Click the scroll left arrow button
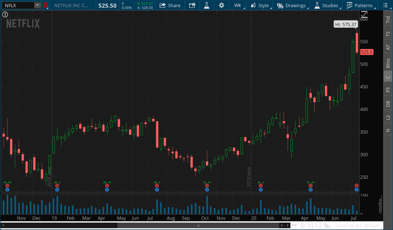Screen dimensions: 393x230 (281, 225)
